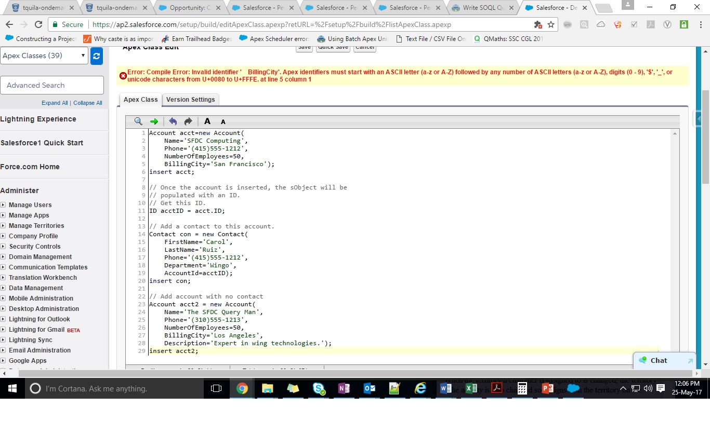Expand the Manage Users tree node
Screen dimensions: 710x448
3,205
